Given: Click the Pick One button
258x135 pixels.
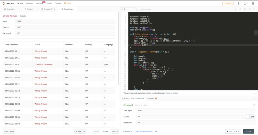Looking at the screenshot, I should (80, 131).
